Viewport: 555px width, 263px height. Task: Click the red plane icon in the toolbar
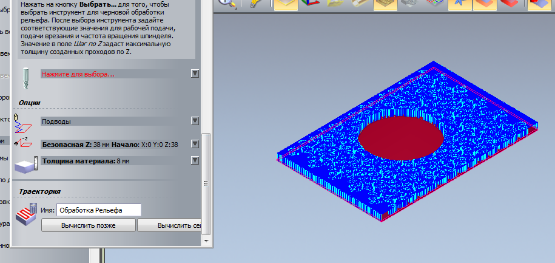tap(509, 4)
